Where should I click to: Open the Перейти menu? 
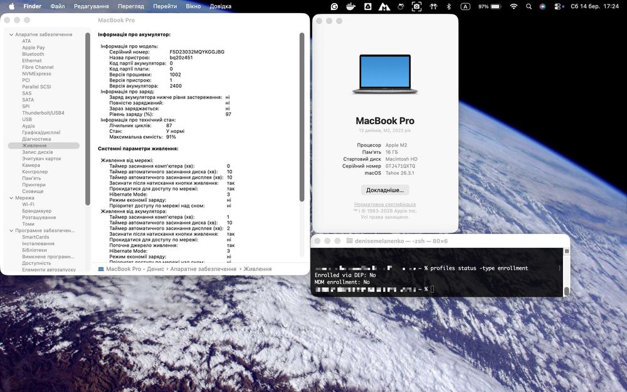click(165, 6)
